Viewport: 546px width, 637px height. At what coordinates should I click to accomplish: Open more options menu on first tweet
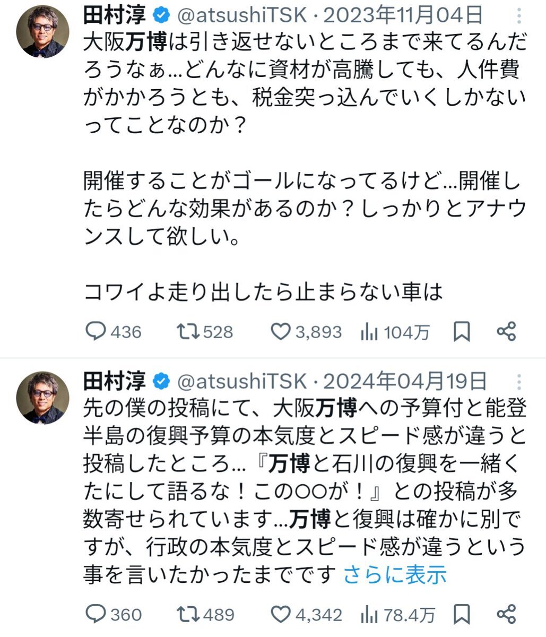[x=519, y=16]
